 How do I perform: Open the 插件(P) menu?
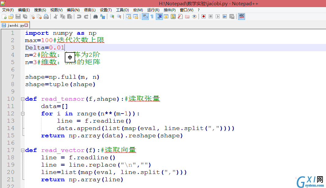pyautogui.click(x=170, y=10)
